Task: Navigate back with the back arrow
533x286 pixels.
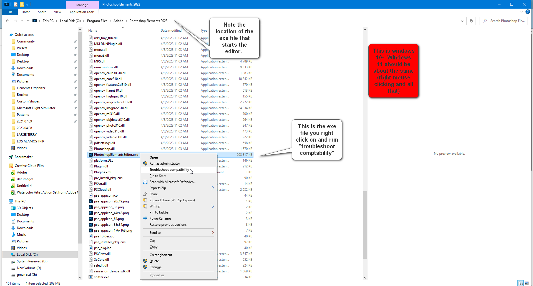Action: (x=7, y=21)
